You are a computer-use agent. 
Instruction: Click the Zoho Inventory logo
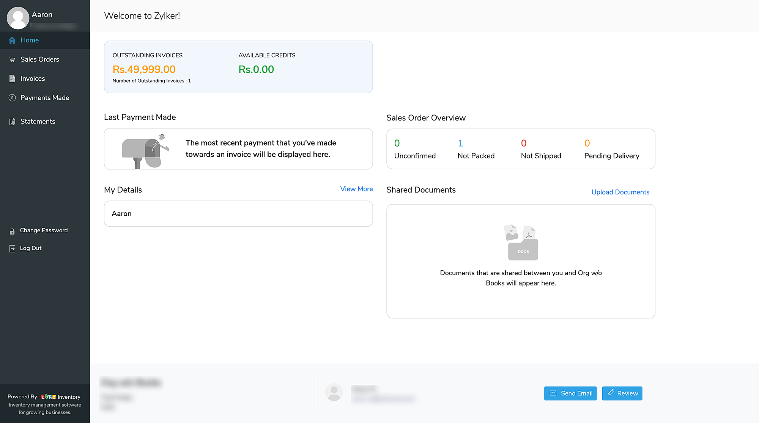point(48,397)
